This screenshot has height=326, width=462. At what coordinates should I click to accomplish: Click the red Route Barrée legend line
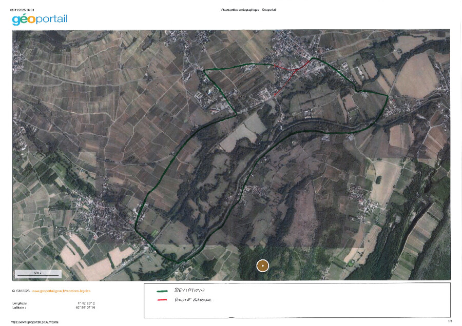[x=162, y=300]
